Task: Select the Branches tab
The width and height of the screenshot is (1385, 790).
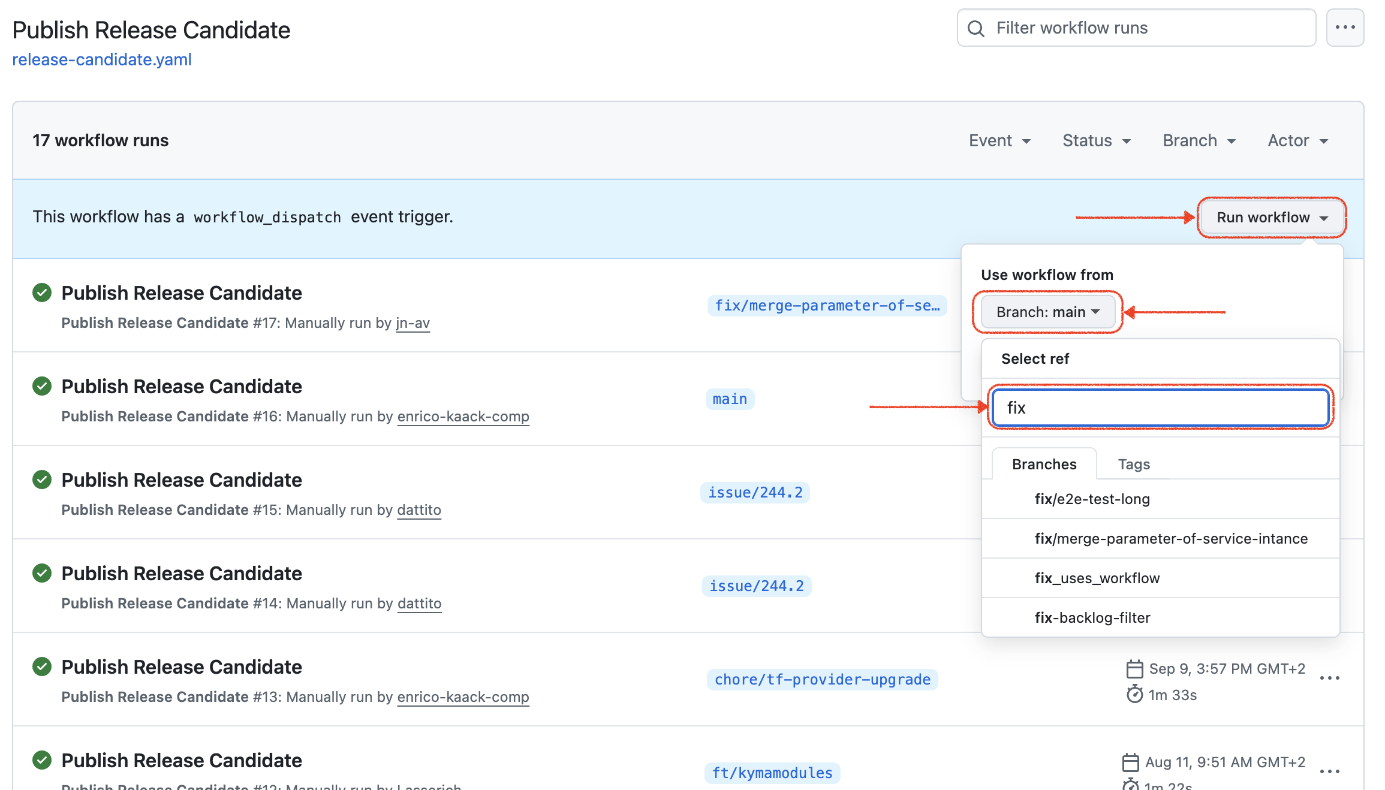Action: tap(1043, 463)
